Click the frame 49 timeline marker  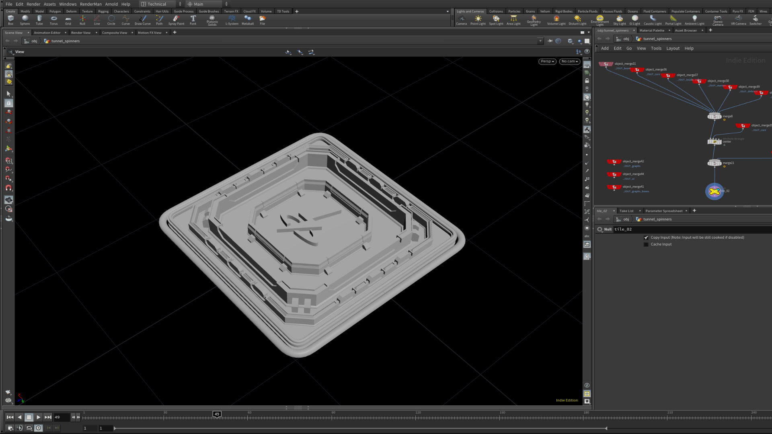coord(217,414)
